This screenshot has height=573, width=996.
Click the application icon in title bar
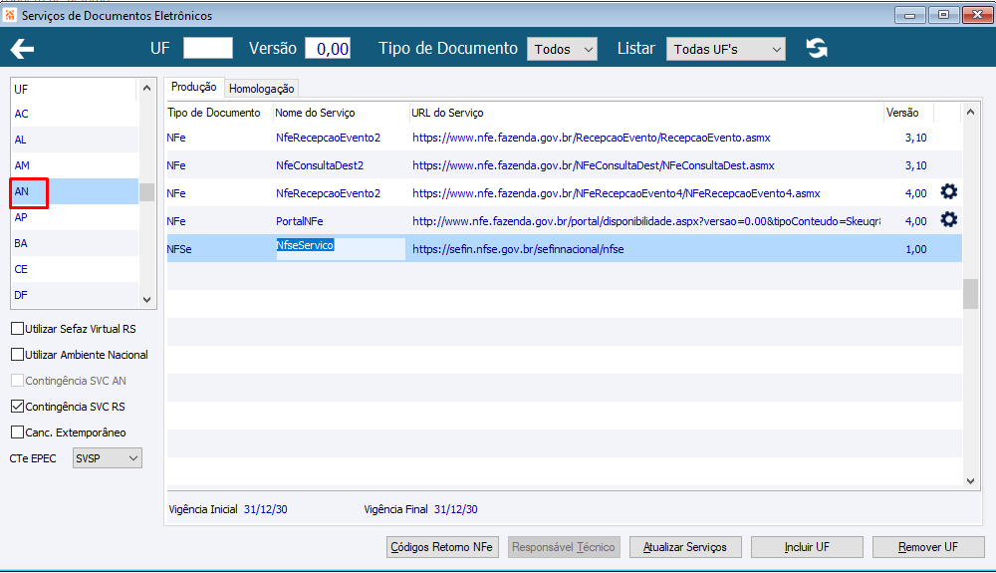pos(10,15)
